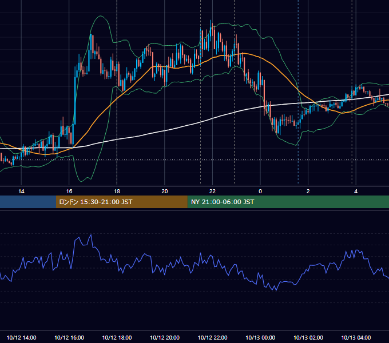Click the 0 hour label on price chart axis

point(260,192)
